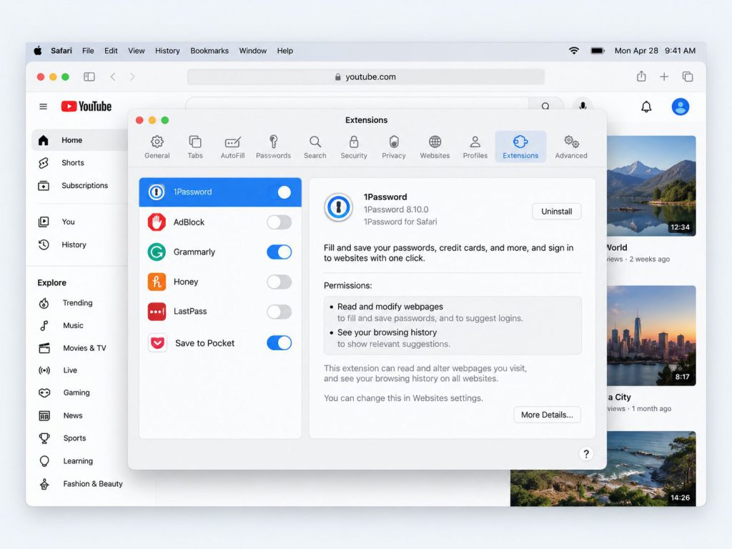Select the Grammarly green G icon
The width and height of the screenshot is (732, 549).
tap(157, 252)
